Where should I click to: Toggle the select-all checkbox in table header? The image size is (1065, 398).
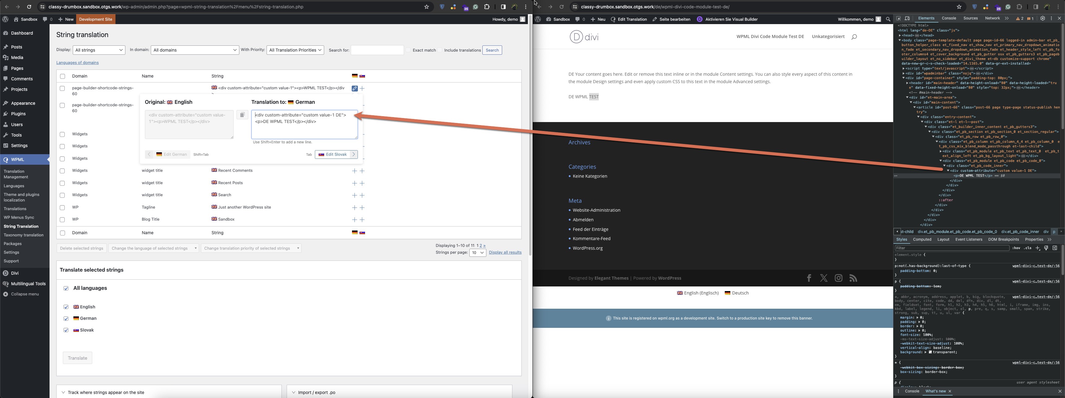coord(63,76)
